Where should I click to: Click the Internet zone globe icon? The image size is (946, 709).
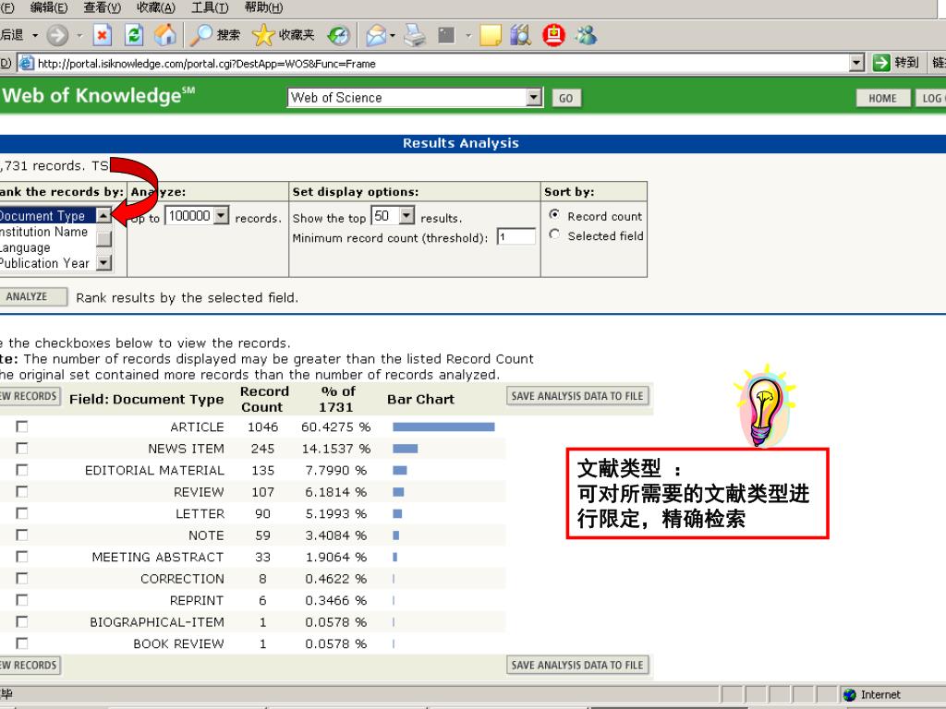click(x=850, y=694)
